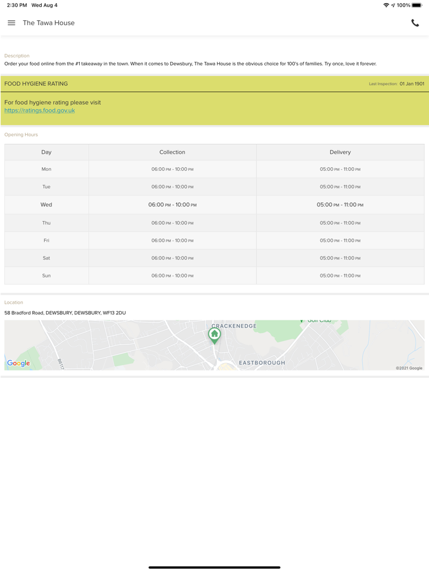Click Monday collection hours cell

pos(172,169)
